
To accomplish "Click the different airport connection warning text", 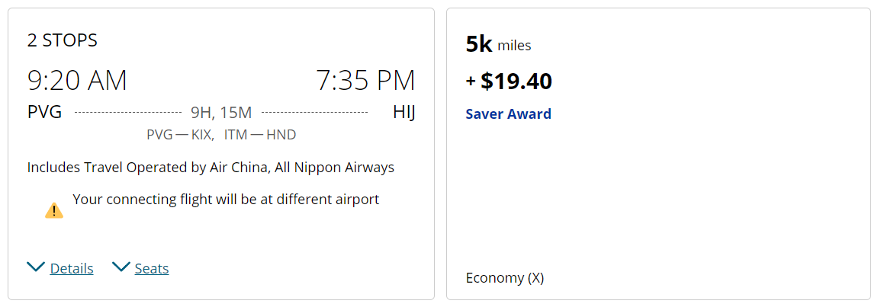I will click(226, 200).
